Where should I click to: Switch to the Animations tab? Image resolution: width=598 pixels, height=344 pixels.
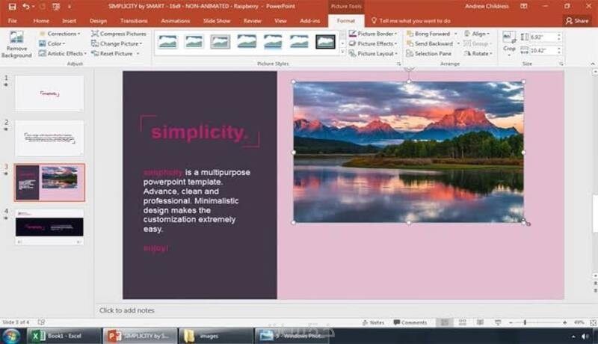tap(176, 21)
